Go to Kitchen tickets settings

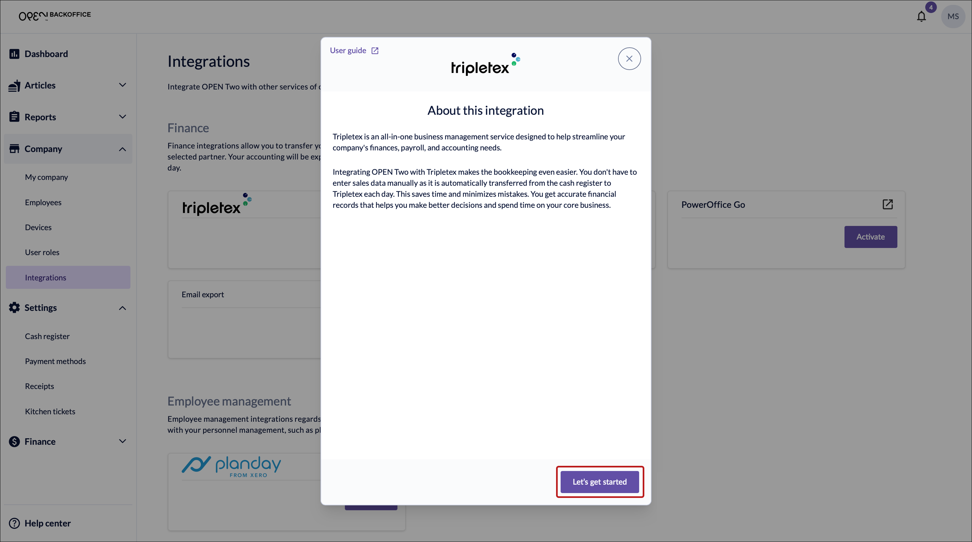tap(50, 411)
